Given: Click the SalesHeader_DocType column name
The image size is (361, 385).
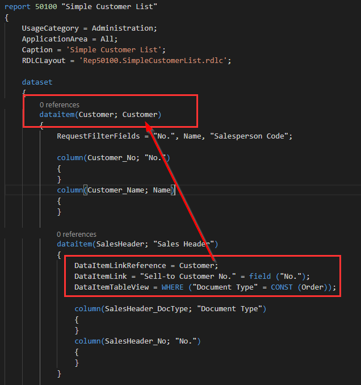Looking at the screenshot, I should tap(146, 309).
